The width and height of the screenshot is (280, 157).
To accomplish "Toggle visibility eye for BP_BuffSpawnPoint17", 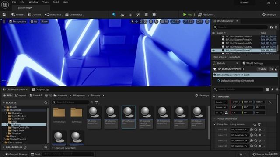I will 213,51.
